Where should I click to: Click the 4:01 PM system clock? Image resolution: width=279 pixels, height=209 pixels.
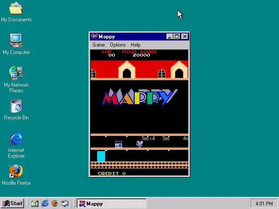pyautogui.click(x=264, y=203)
